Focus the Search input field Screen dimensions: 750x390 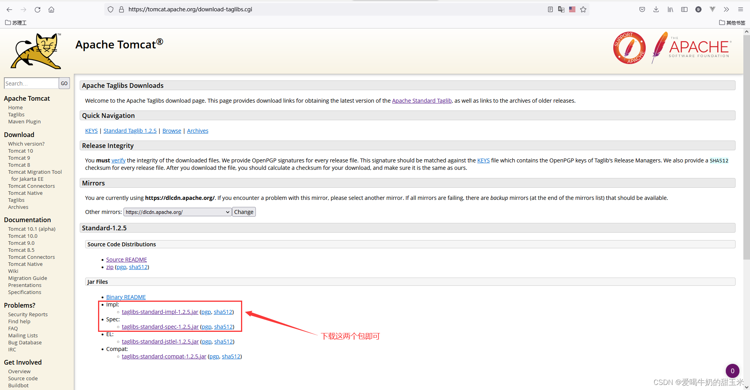(31, 83)
